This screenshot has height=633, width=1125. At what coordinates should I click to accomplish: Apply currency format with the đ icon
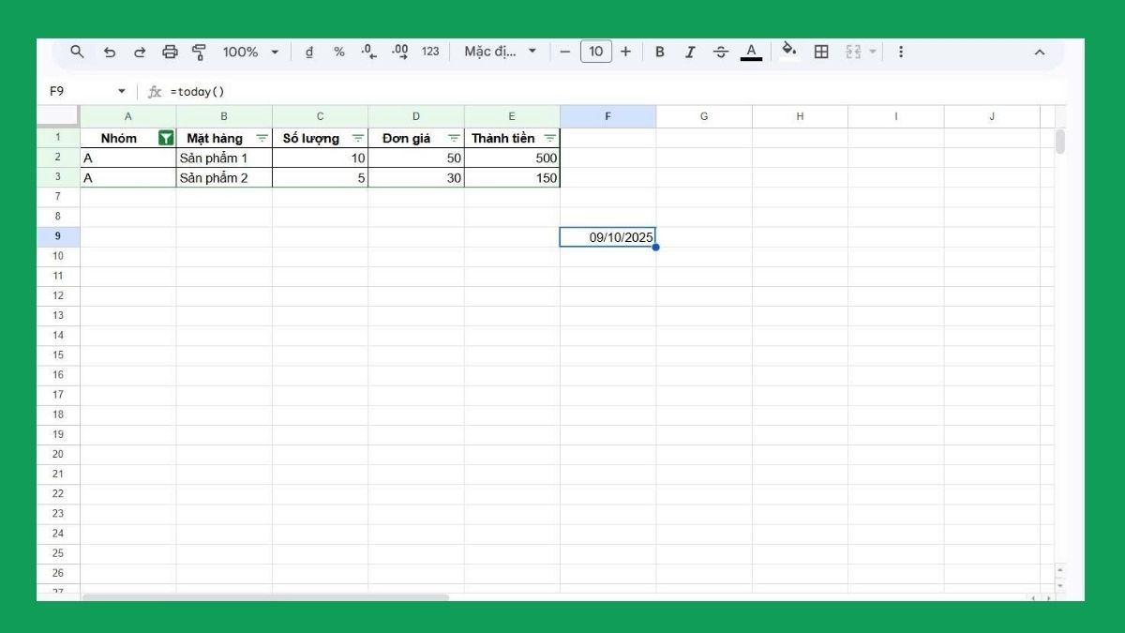[309, 52]
